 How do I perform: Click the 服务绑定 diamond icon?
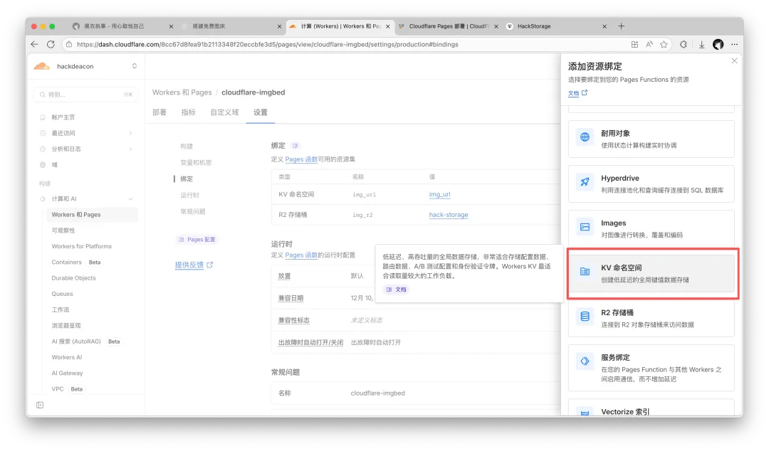[x=585, y=361]
